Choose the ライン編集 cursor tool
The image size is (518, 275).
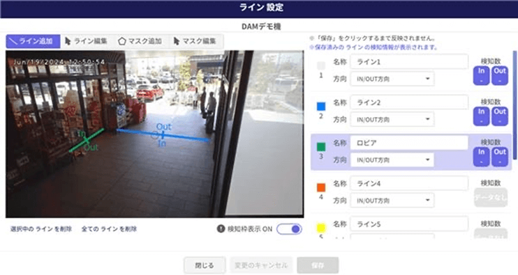point(87,41)
